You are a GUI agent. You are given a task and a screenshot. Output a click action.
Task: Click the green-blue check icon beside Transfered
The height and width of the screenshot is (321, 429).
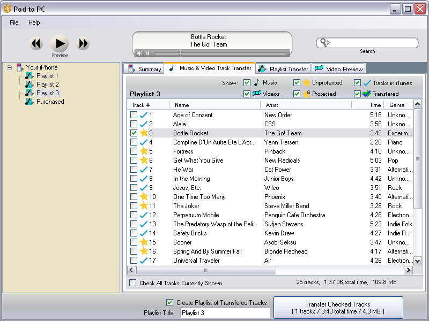(367, 94)
